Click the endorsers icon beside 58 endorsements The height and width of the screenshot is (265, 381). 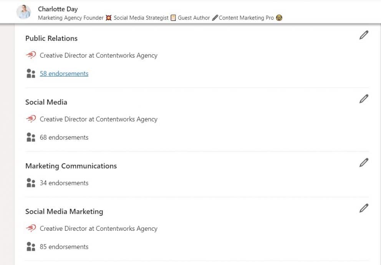pos(31,73)
